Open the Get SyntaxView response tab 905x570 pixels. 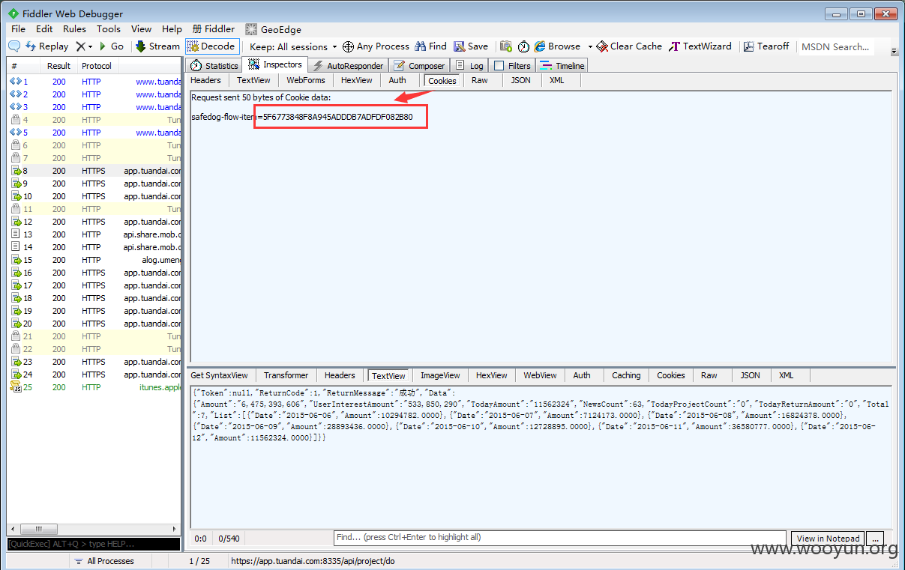pyautogui.click(x=219, y=375)
